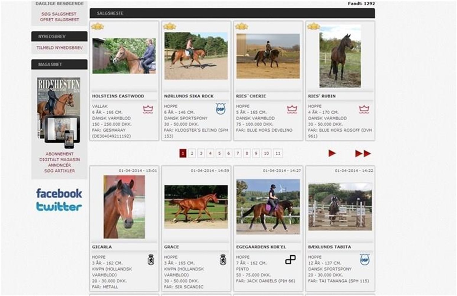Click the Opret Salgshest link
Screen dimensions: 457x296
[59, 19]
